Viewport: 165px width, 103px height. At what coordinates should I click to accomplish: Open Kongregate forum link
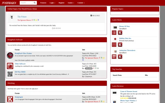coord(19,97)
